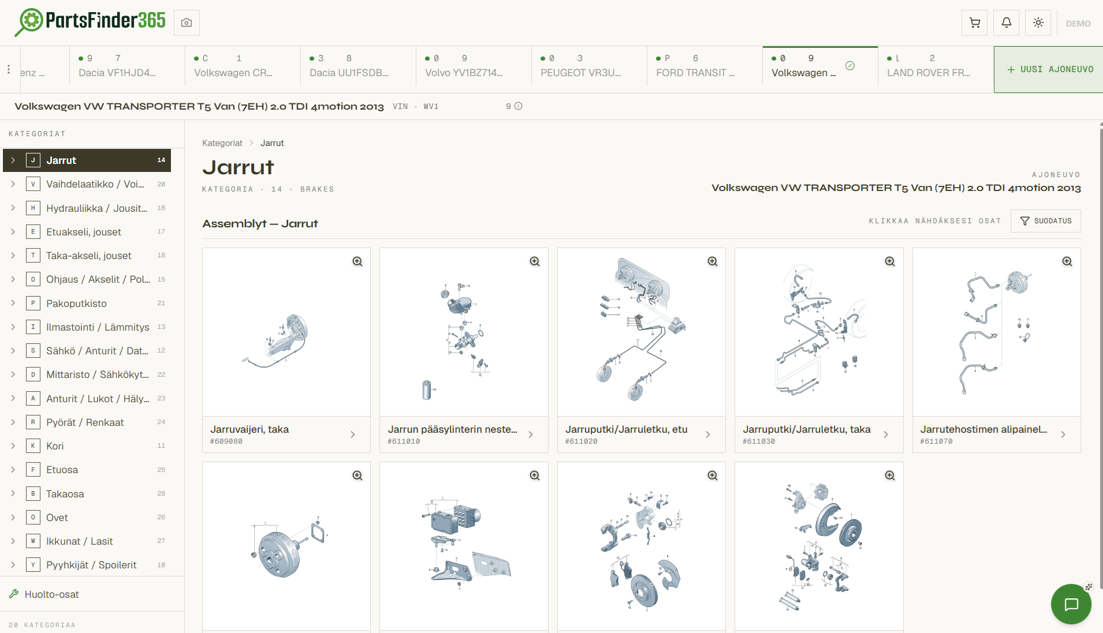Zoom the brake caliper and disc diagram
This screenshot has width=1103, height=633.
pyautogui.click(x=713, y=475)
